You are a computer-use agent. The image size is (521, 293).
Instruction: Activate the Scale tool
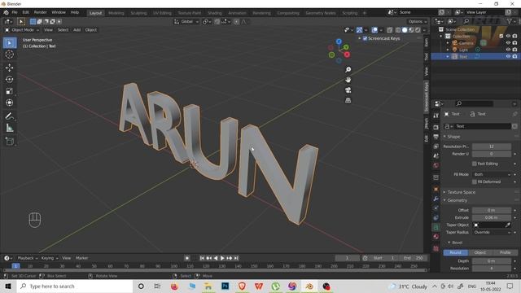click(9, 91)
